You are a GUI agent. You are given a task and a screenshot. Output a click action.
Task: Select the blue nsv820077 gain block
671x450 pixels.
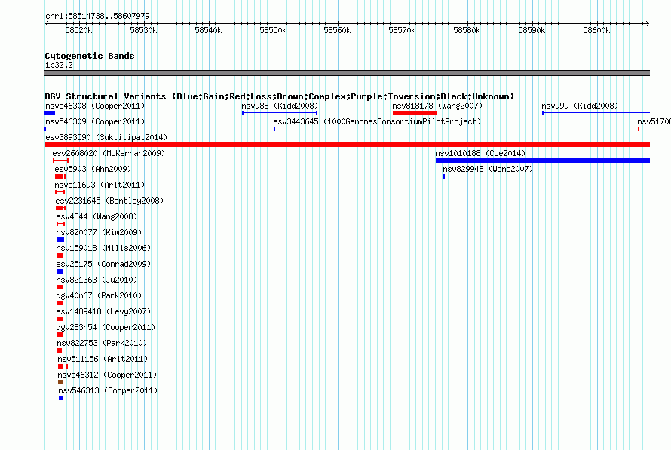coord(60,240)
